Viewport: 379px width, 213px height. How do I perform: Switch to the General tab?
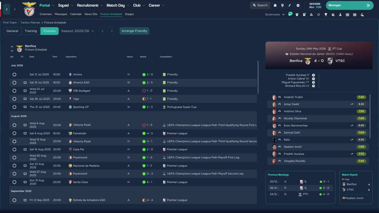click(x=12, y=31)
